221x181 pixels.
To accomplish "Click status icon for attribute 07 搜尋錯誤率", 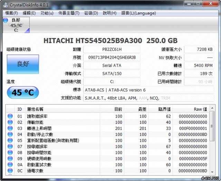I will point(10,147).
